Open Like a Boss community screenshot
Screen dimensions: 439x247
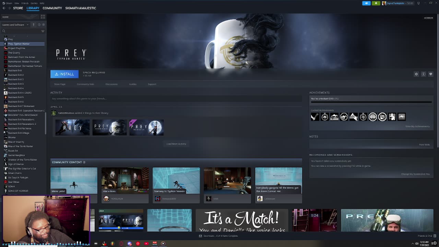click(x=125, y=180)
